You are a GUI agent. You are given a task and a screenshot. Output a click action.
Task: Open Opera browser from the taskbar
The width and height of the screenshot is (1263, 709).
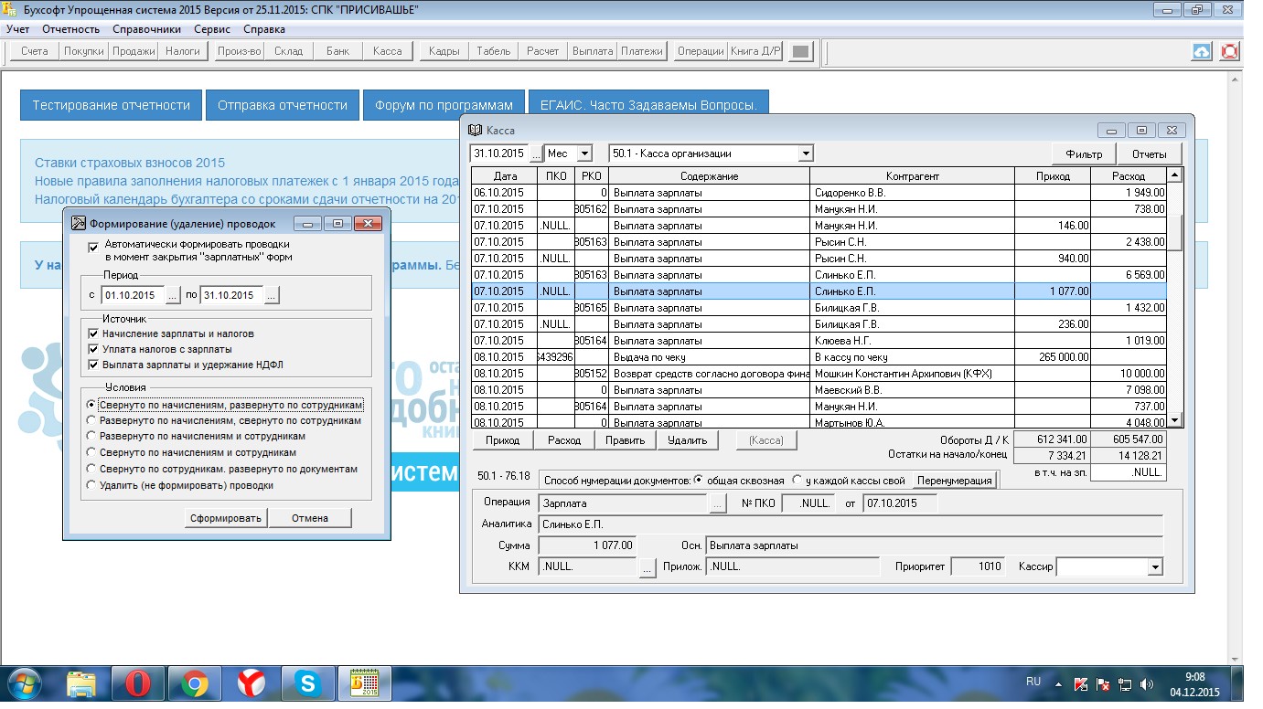pyautogui.click(x=137, y=683)
